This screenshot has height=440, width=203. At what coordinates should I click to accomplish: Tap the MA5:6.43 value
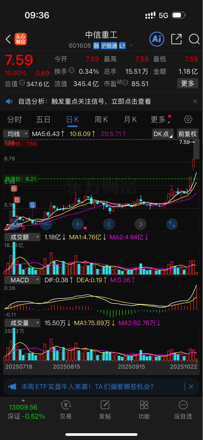click(x=48, y=134)
